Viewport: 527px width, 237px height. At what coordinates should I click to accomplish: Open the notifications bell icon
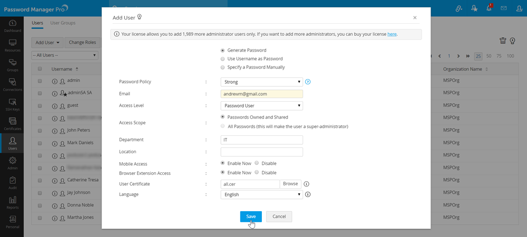click(489, 8)
